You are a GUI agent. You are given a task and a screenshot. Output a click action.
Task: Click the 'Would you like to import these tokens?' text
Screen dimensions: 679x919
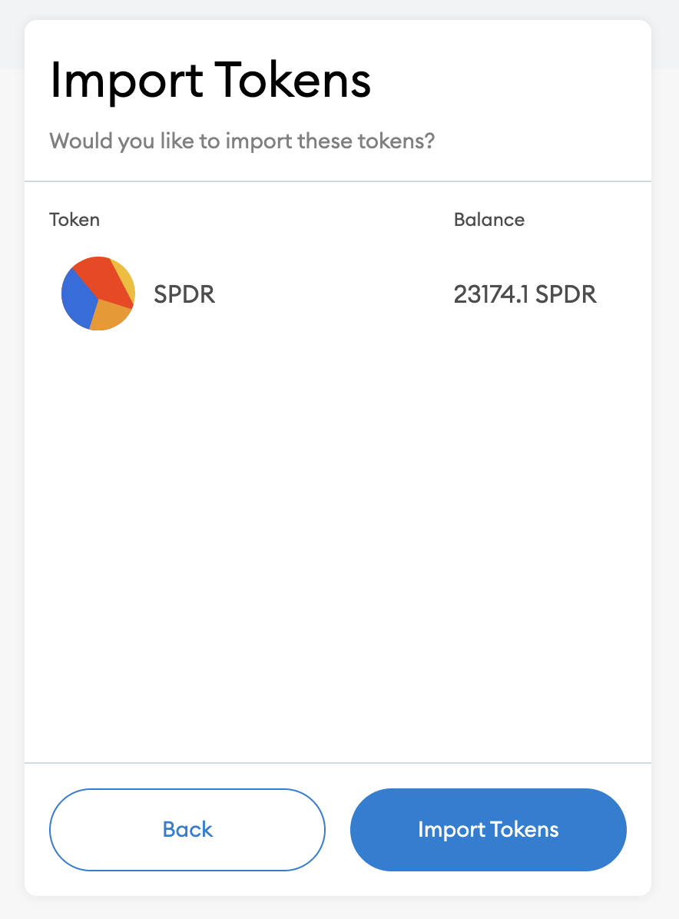pyautogui.click(x=242, y=141)
